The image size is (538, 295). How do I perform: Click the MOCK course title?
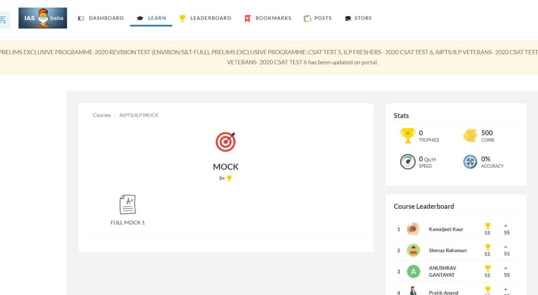pyautogui.click(x=226, y=167)
